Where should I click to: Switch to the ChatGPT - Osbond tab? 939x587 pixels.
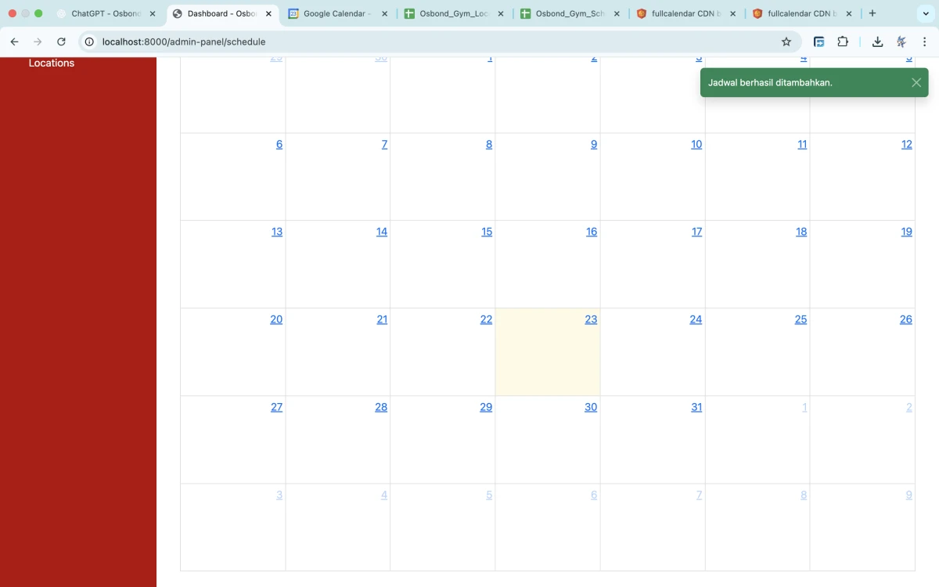pyautogui.click(x=105, y=13)
